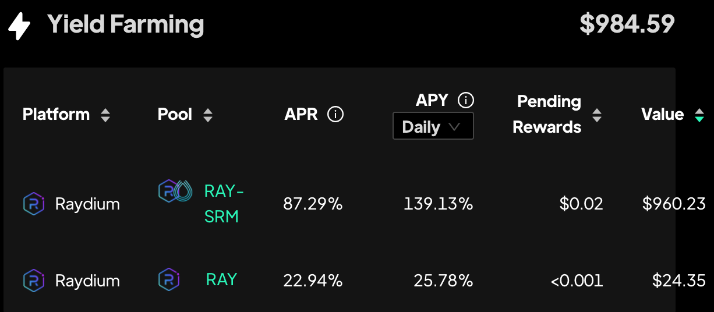Open the RAY pool link
This screenshot has width=714, height=312.
tap(222, 279)
